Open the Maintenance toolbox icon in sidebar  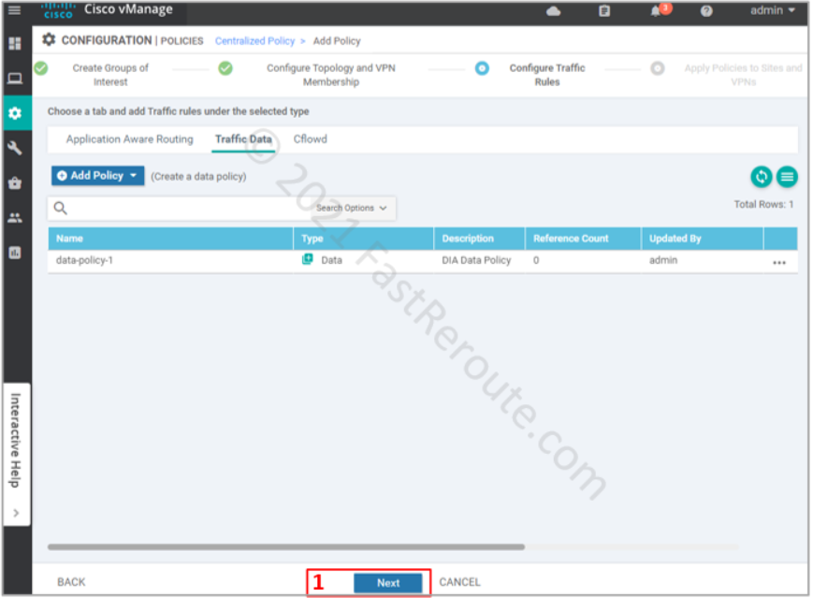[x=15, y=182]
